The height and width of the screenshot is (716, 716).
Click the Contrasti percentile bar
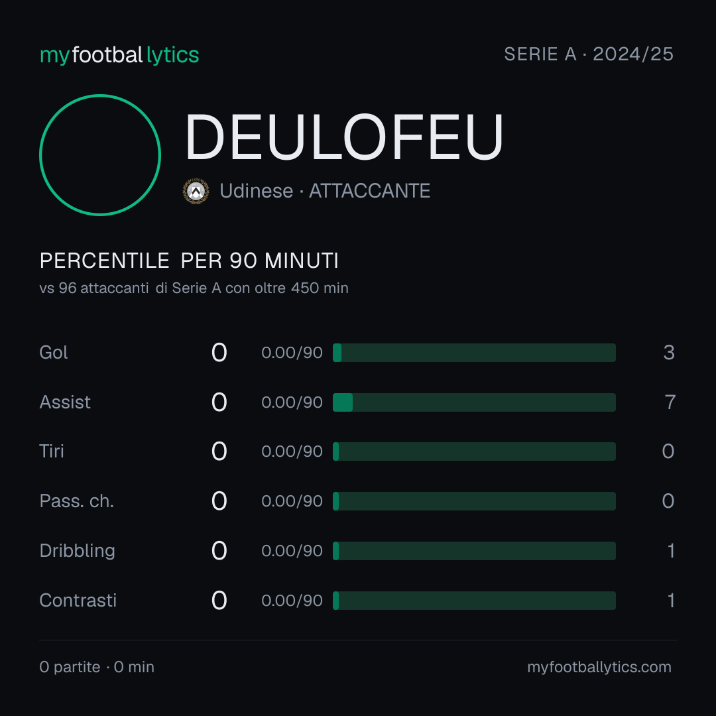(x=474, y=601)
